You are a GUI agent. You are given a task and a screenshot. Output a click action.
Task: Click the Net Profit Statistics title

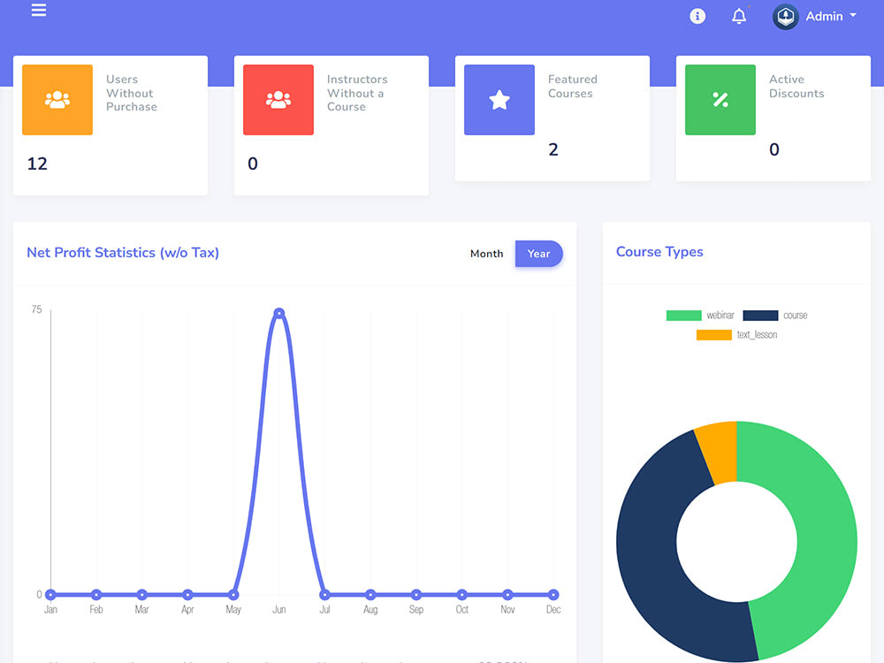tap(123, 253)
